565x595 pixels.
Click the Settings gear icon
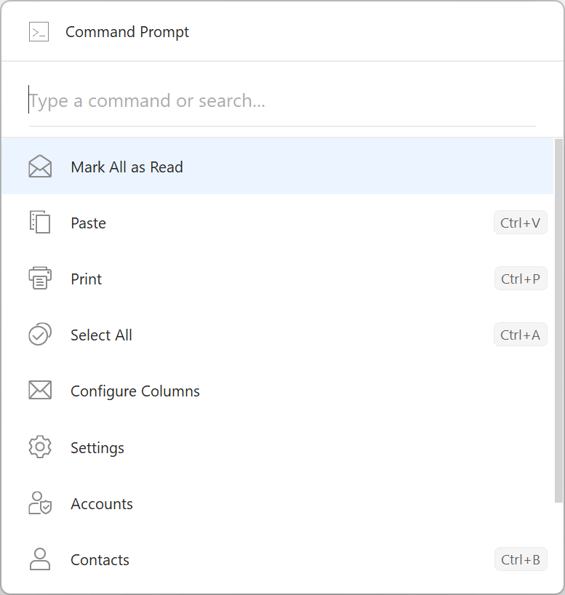coord(40,447)
